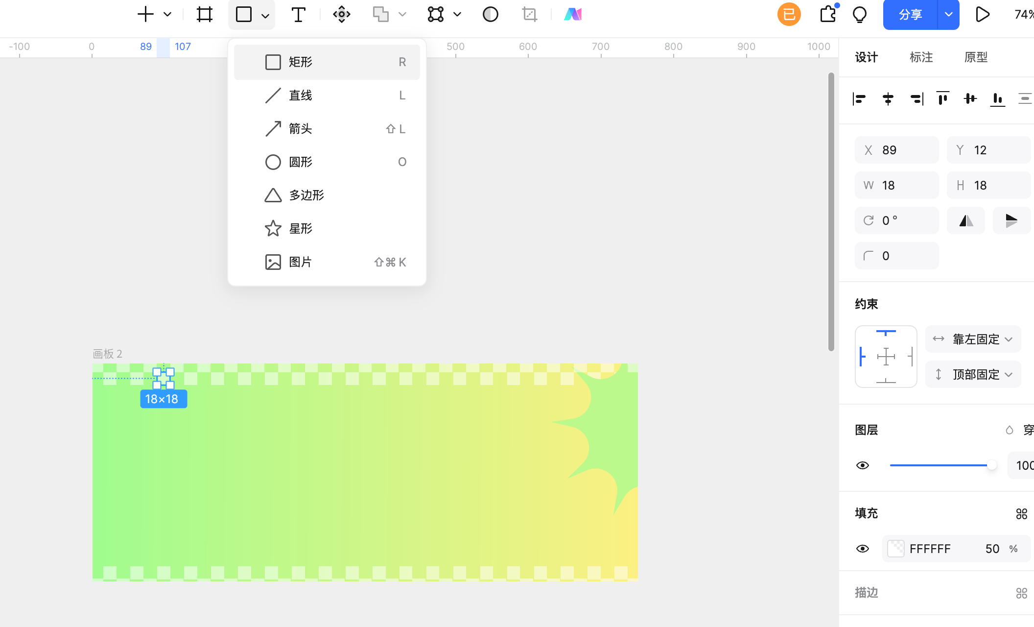Click align bottom icon
The height and width of the screenshot is (627, 1034).
click(x=998, y=99)
